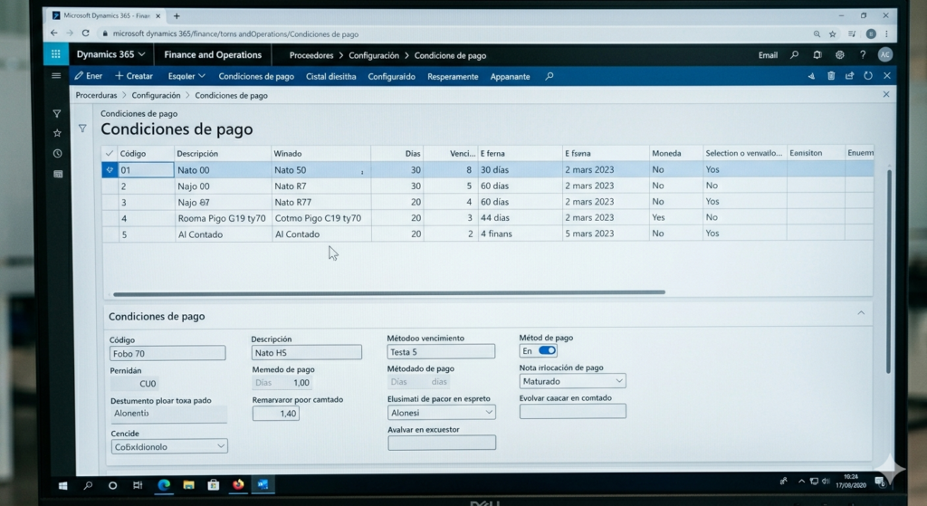This screenshot has width=927, height=506.
Task: Open the settings gear in header
Action: pos(839,55)
